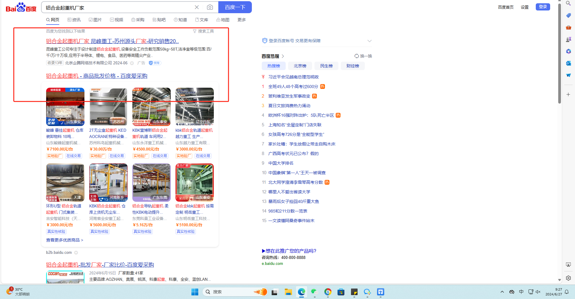Open Edge sidebar Microsoft 365 icon
Screen dimensions: 575x299
point(568,51)
